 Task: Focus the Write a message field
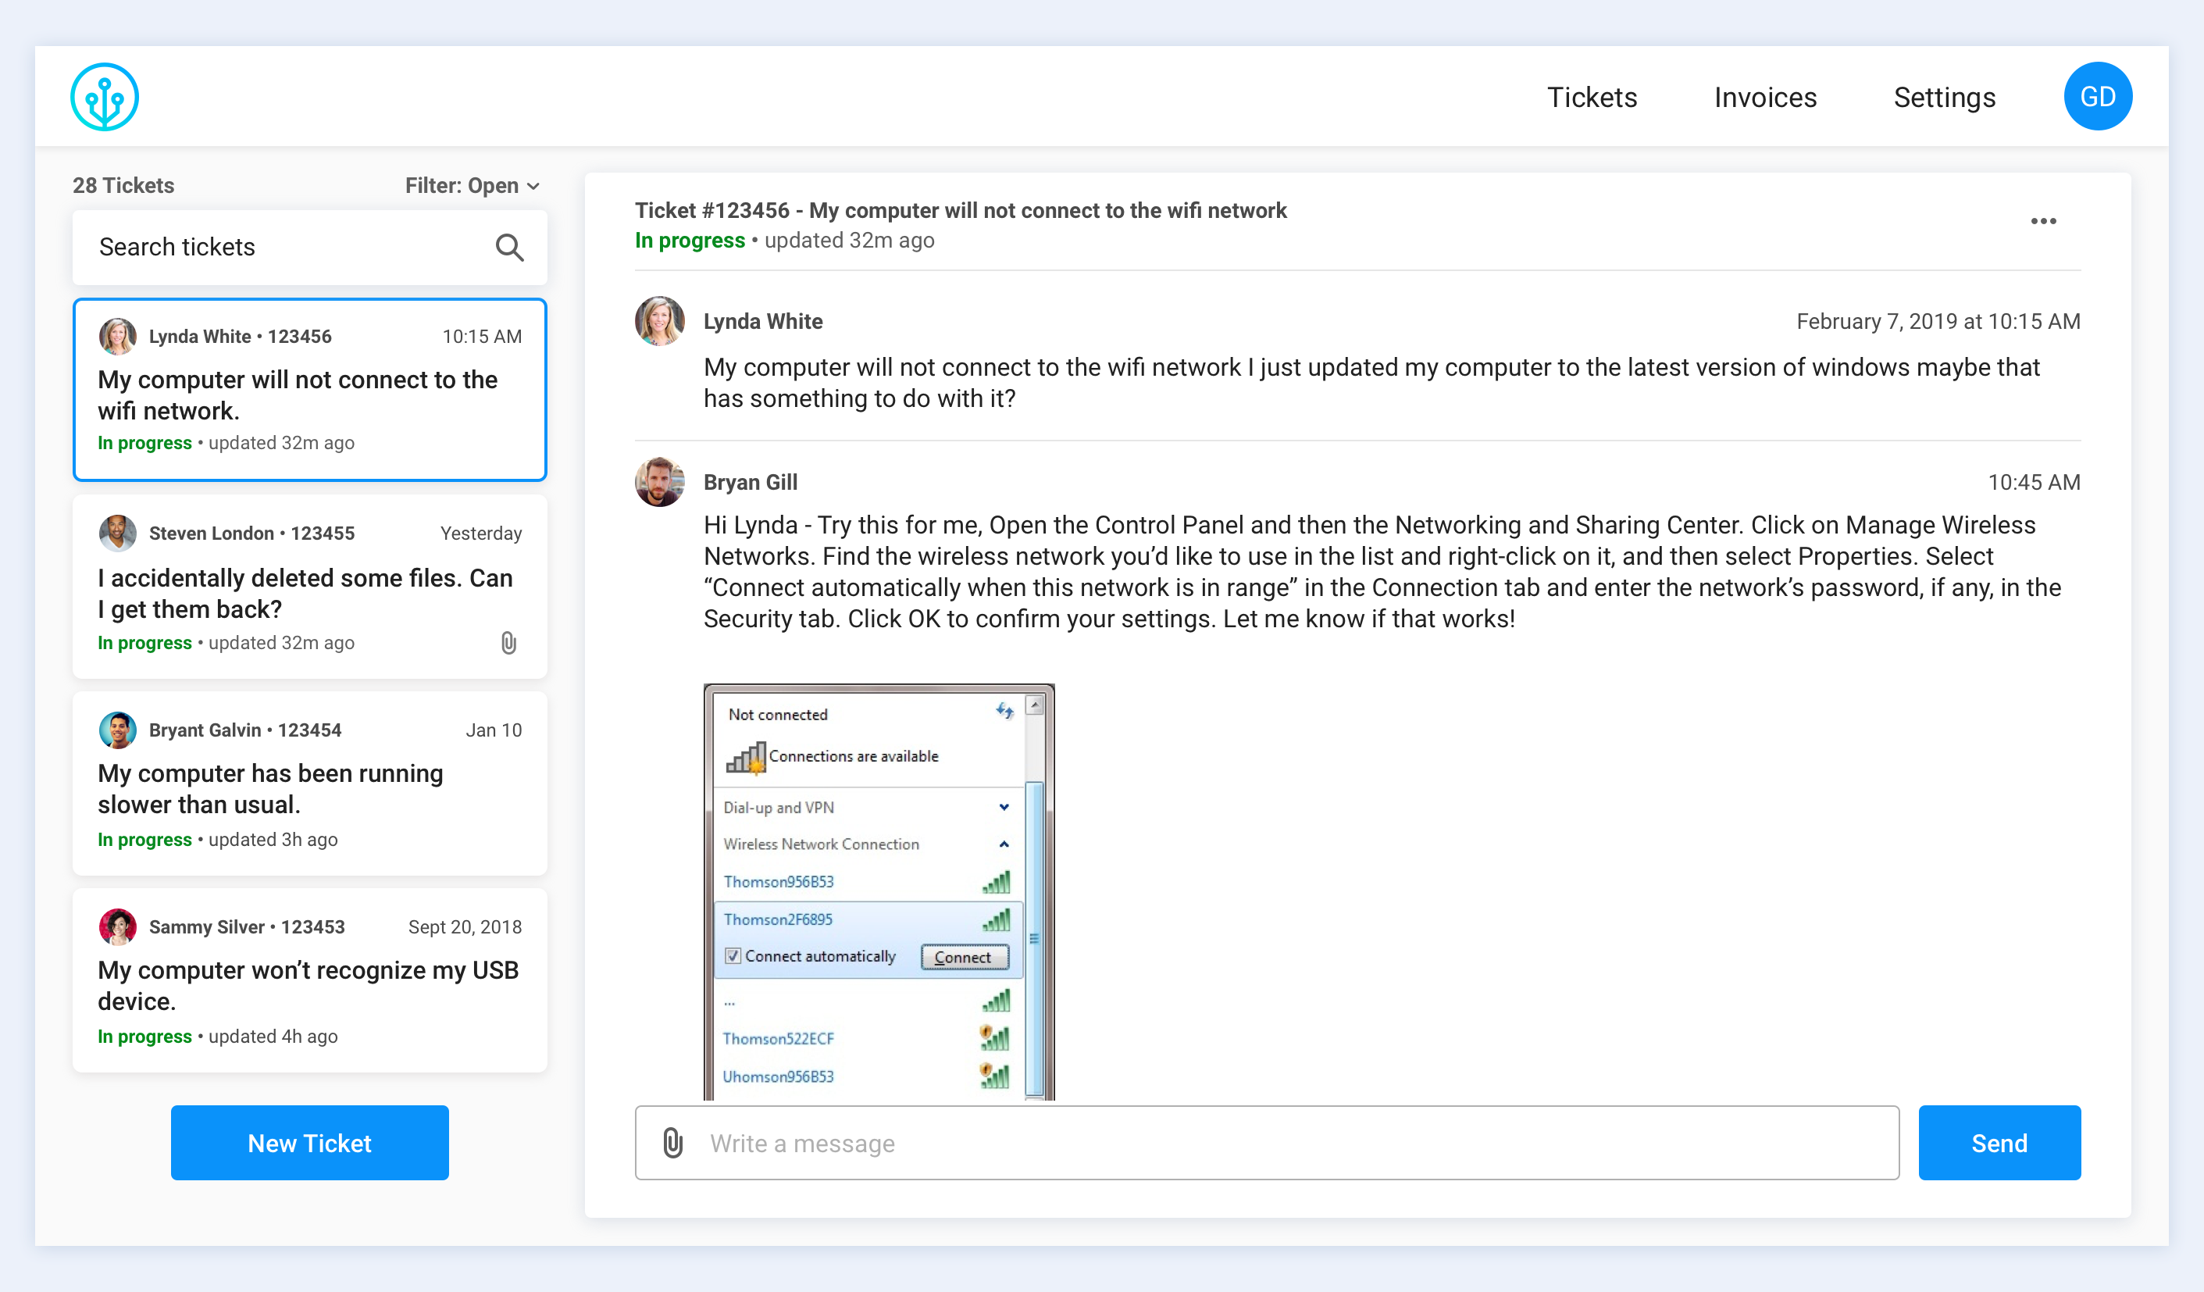coord(1268,1143)
